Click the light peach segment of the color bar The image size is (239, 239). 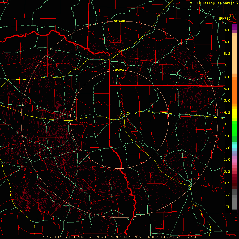234,54
